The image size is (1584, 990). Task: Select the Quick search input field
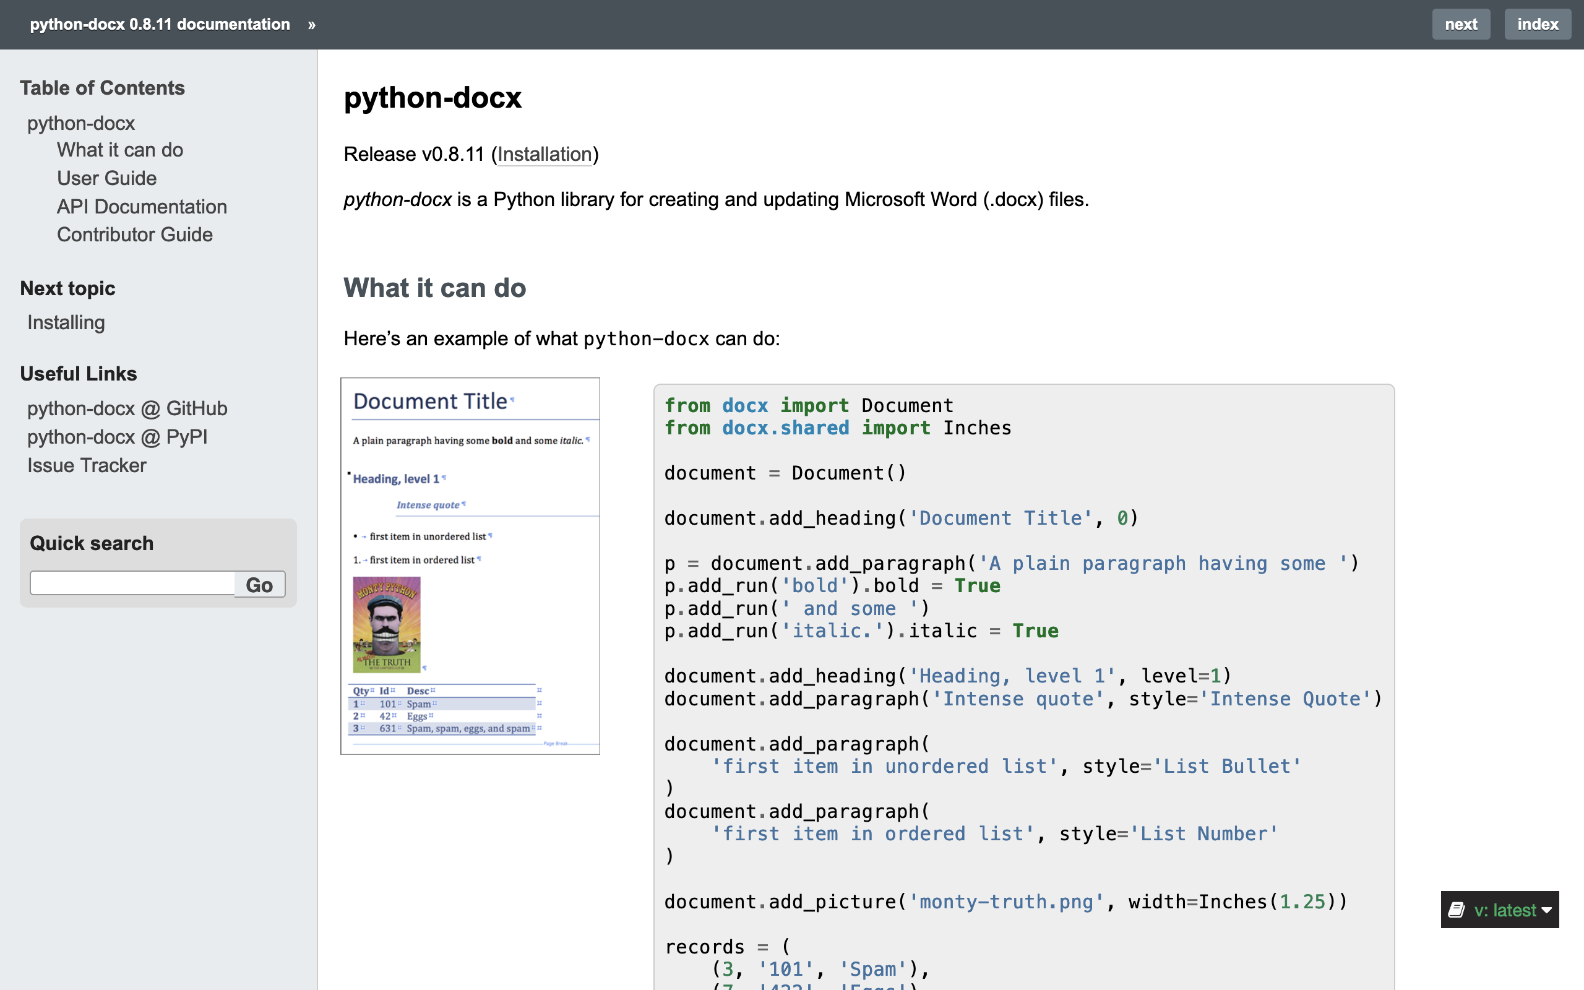click(129, 583)
